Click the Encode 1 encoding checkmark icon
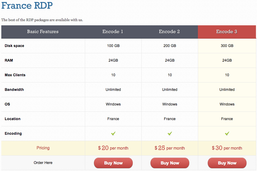This screenshot has height=171, width=257. pos(113,133)
